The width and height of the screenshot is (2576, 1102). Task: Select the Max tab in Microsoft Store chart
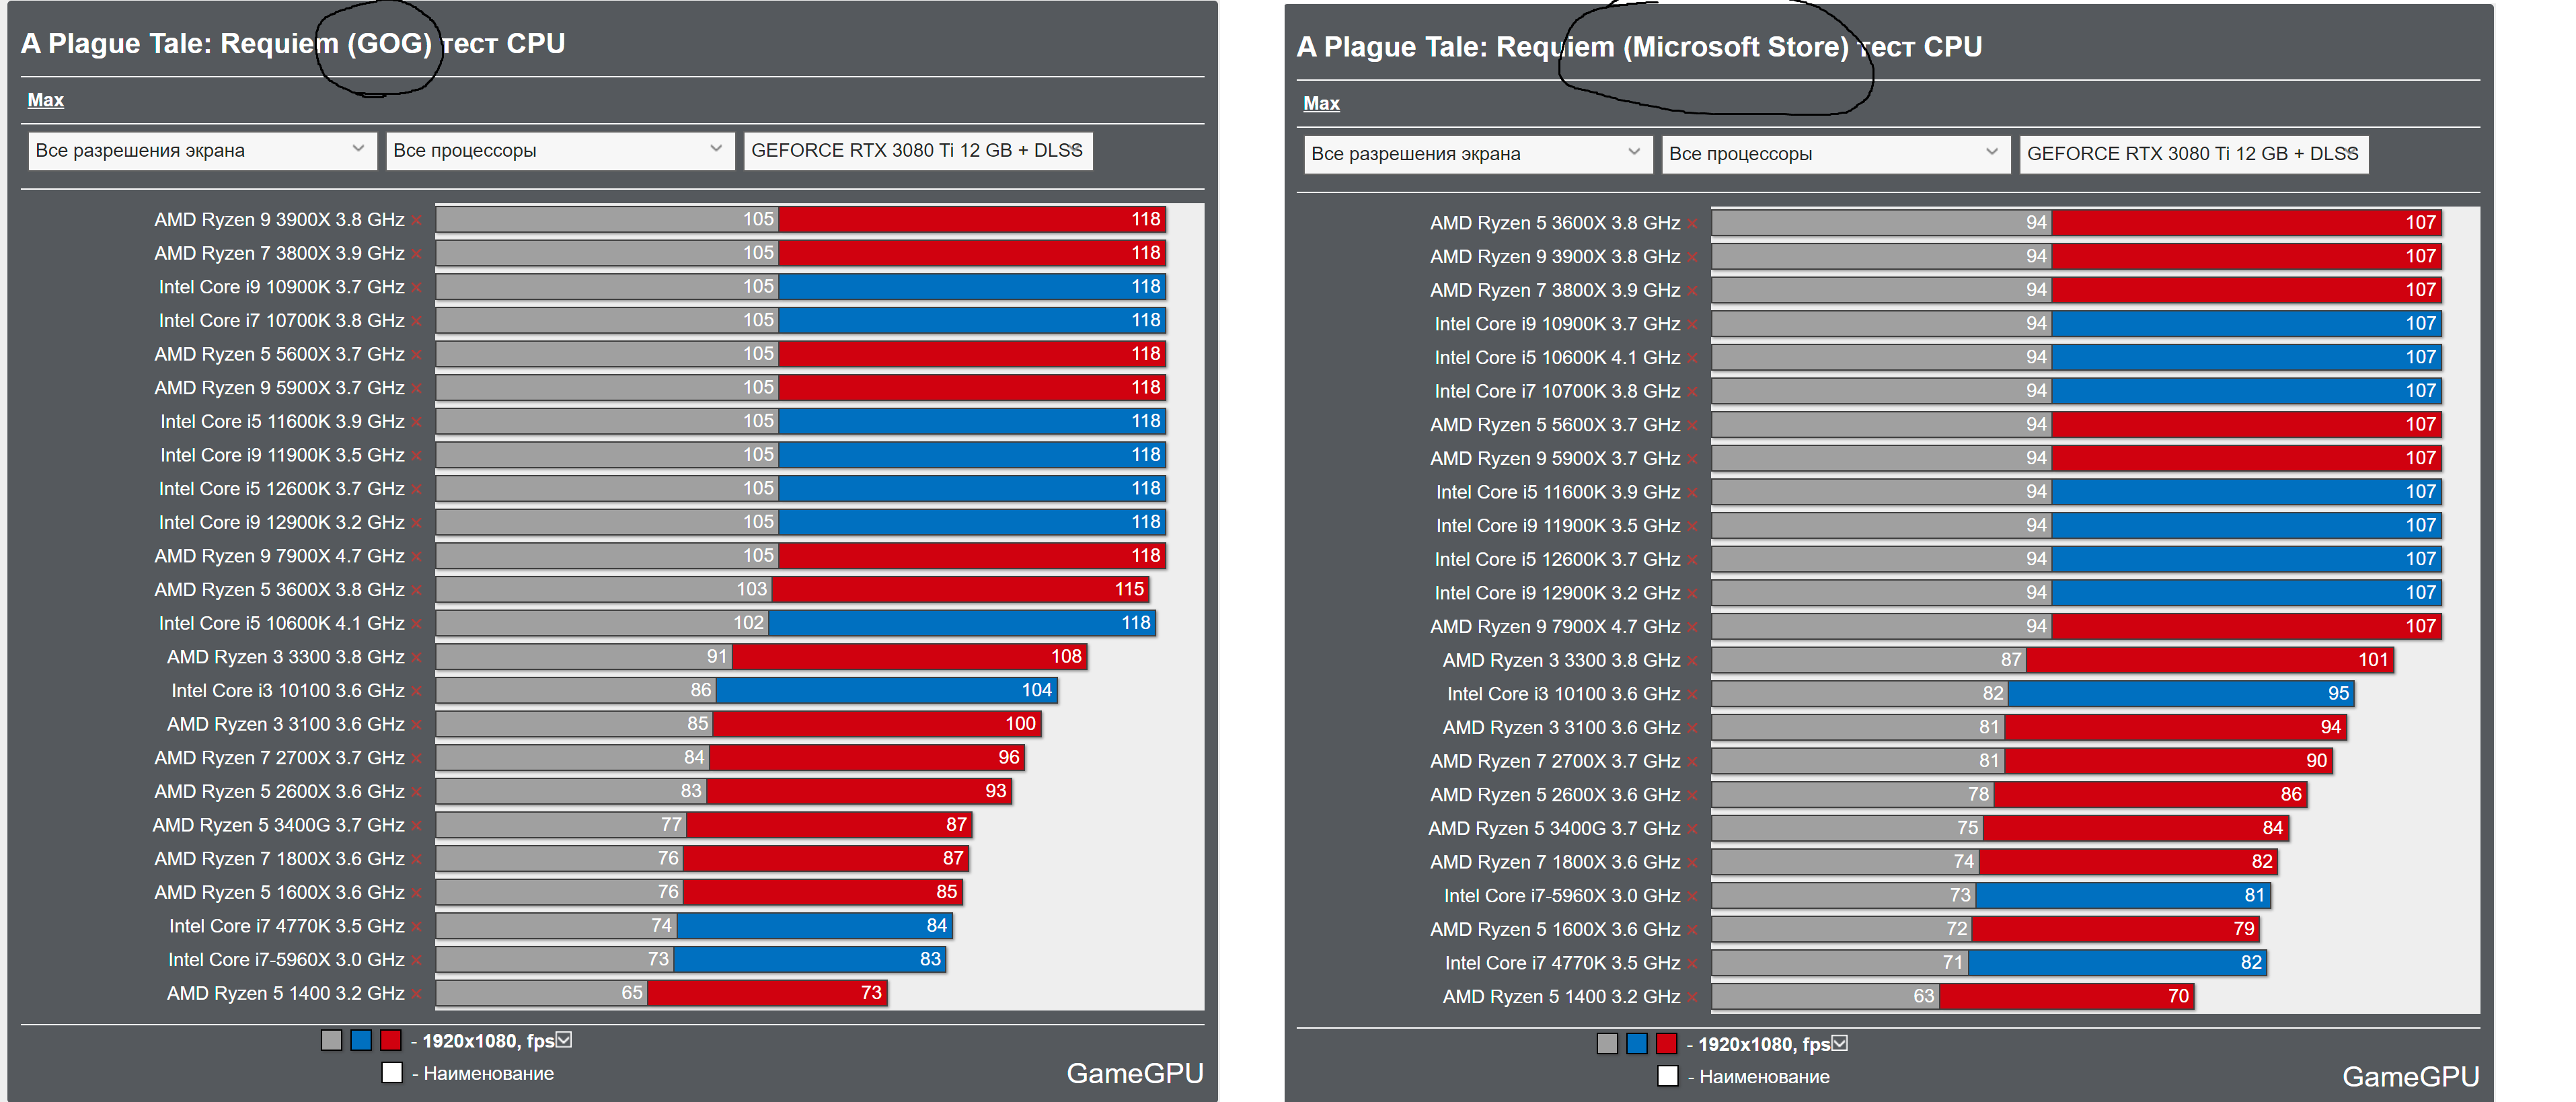tap(1321, 103)
